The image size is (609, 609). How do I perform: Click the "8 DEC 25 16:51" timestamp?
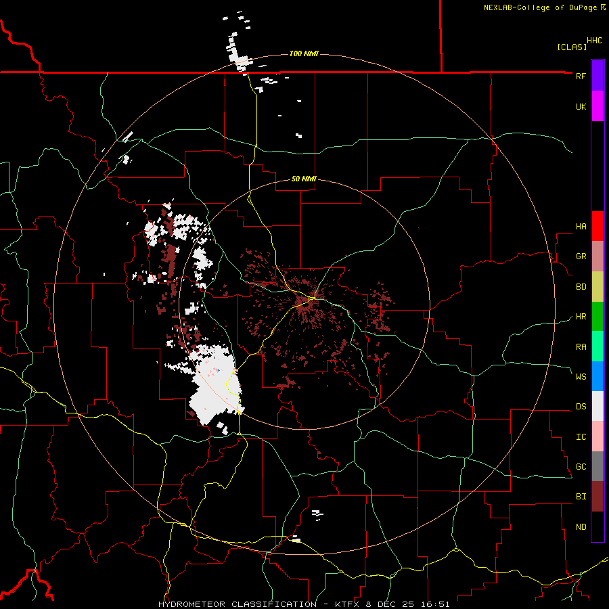(x=408, y=604)
